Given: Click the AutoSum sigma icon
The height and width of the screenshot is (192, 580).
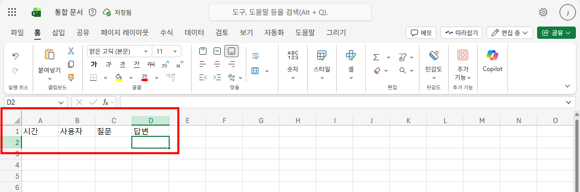Looking at the screenshot, I should [x=377, y=57].
